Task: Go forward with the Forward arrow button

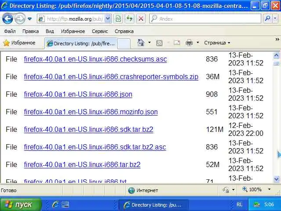Action: pos(20,18)
